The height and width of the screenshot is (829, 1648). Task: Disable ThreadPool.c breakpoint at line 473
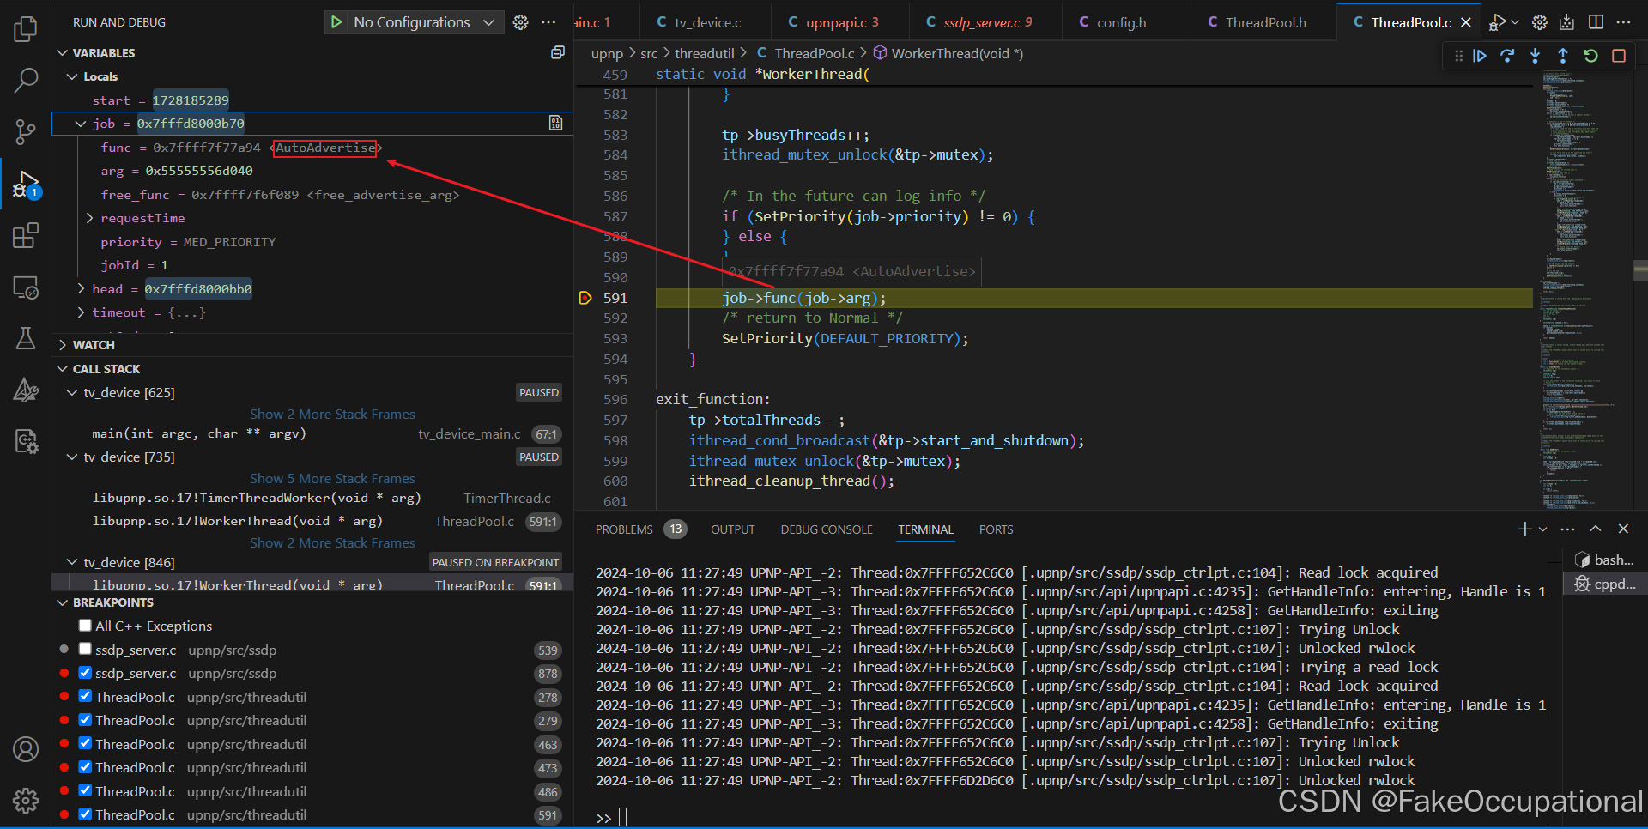tap(85, 767)
